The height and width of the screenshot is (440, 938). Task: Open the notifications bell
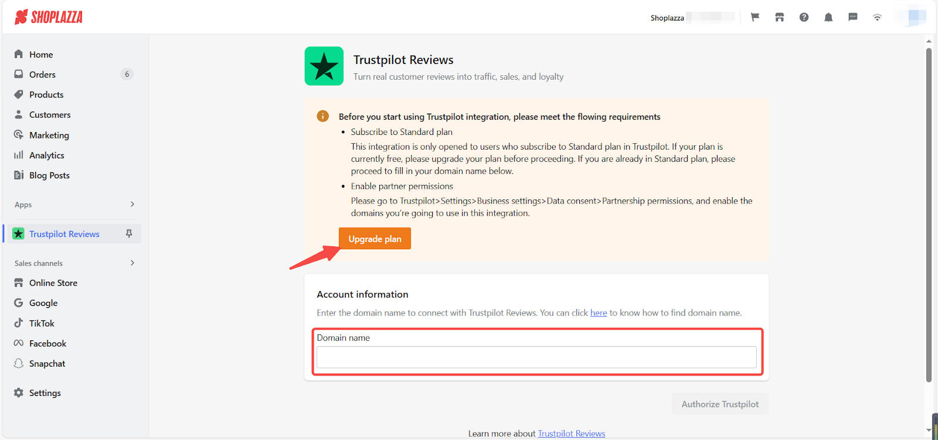[828, 17]
